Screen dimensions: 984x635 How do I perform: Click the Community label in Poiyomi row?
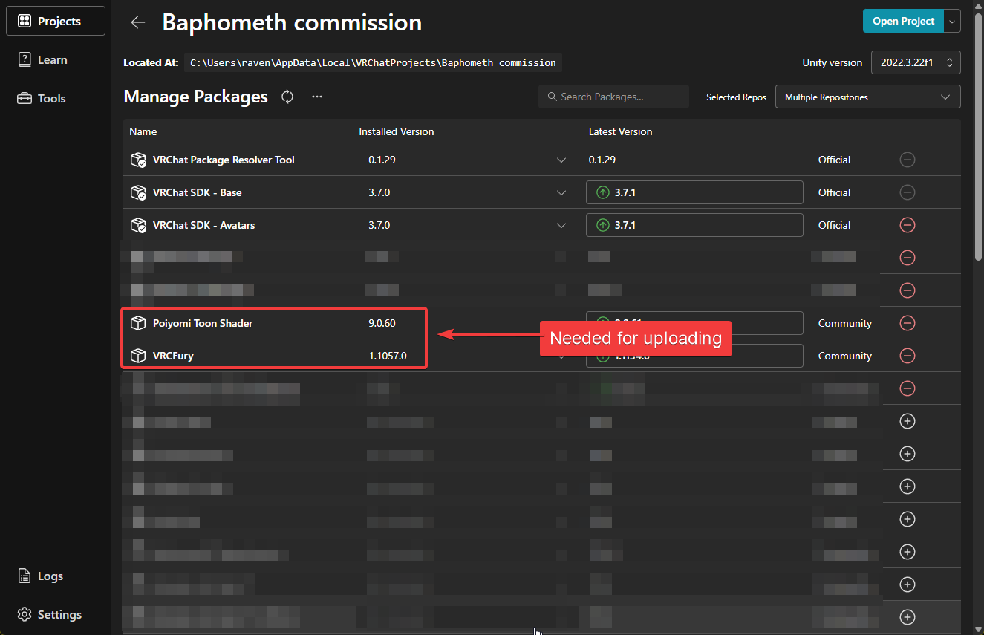tap(845, 323)
